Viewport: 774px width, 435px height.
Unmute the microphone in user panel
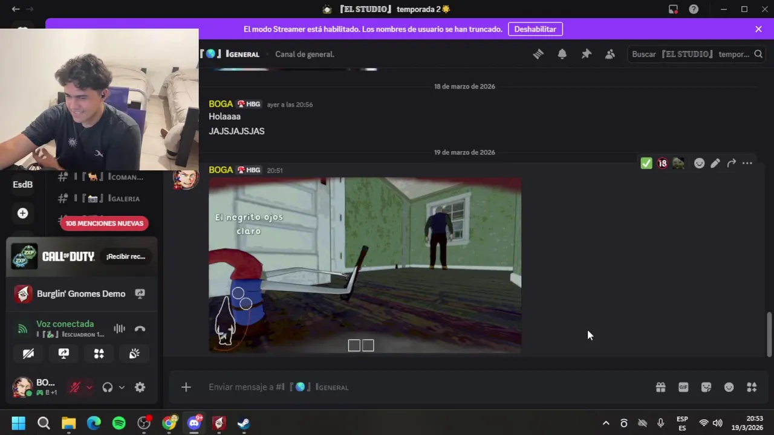tap(74, 387)
